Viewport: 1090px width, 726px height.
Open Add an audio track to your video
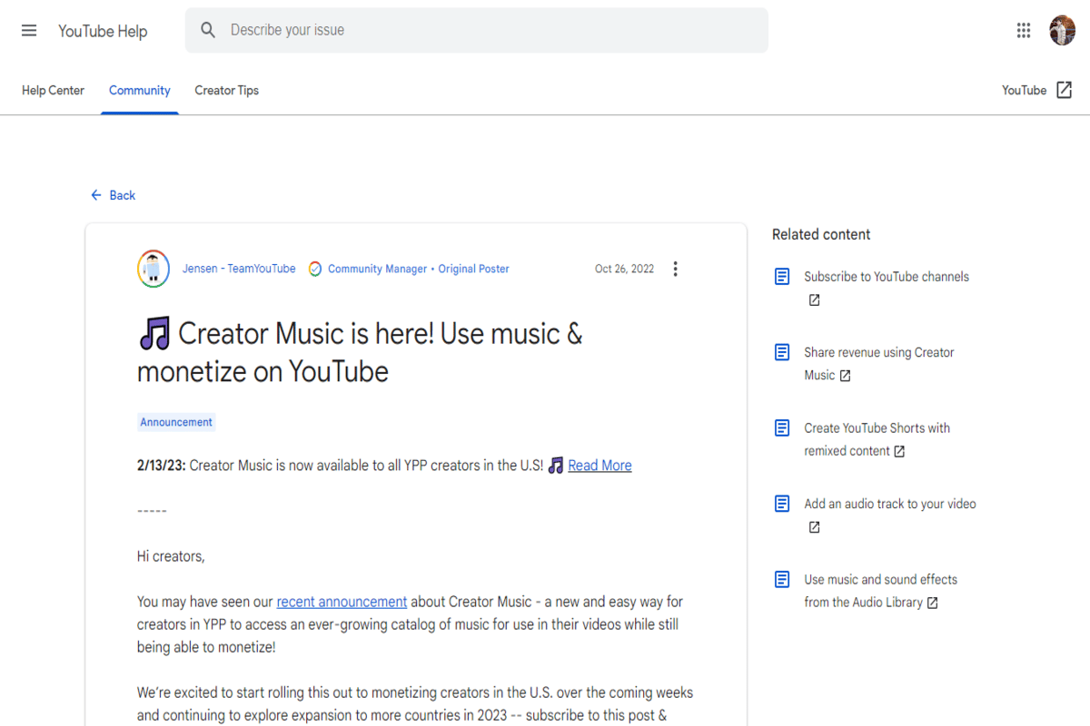pos(890,504)
